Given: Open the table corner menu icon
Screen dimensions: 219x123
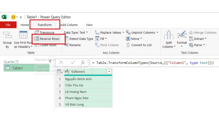Looking at the screenshot, I should [x=60, y=72].
